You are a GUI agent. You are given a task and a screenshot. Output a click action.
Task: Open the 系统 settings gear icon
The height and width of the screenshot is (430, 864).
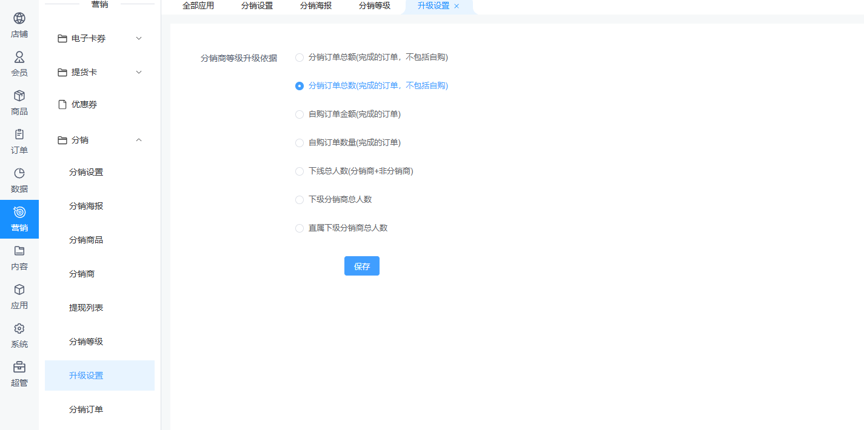click(19, 328)
